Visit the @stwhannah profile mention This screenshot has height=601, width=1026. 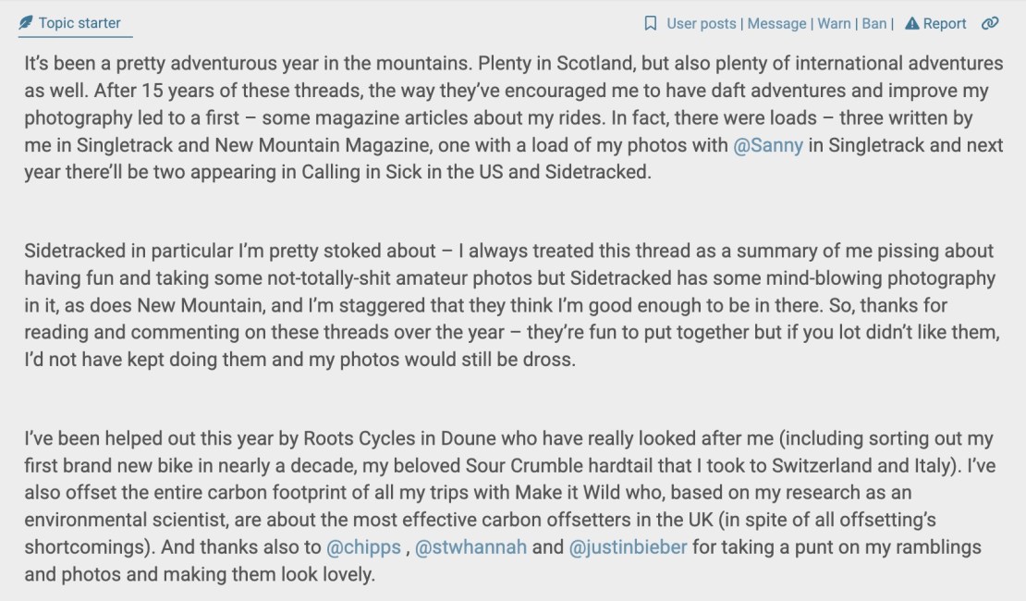click(470, 546)
